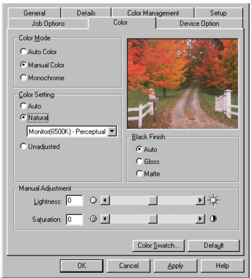Click the high-saturation half-circle icon beside Saturation slider
The height and width of the screenshot is (278, 251).
(213, 218)
